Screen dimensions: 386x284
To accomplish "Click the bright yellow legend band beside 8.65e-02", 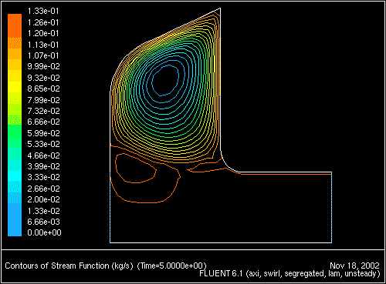I will tap(15, 87).
